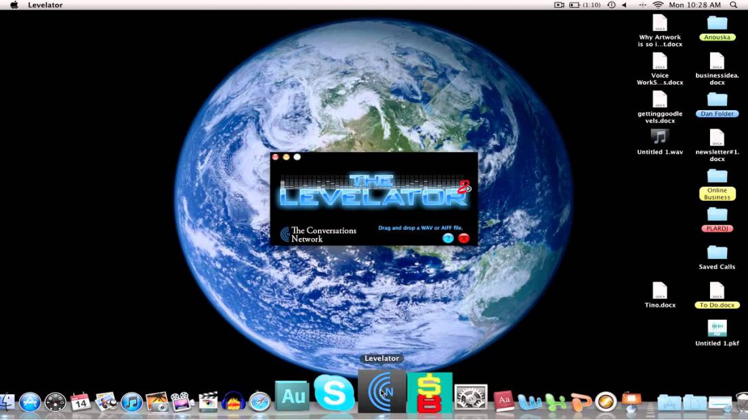Image resolution: width=748 pixels, height=420 pixels.
Task: Click the Time Machine status icon
Action: (x=611, y=5)
